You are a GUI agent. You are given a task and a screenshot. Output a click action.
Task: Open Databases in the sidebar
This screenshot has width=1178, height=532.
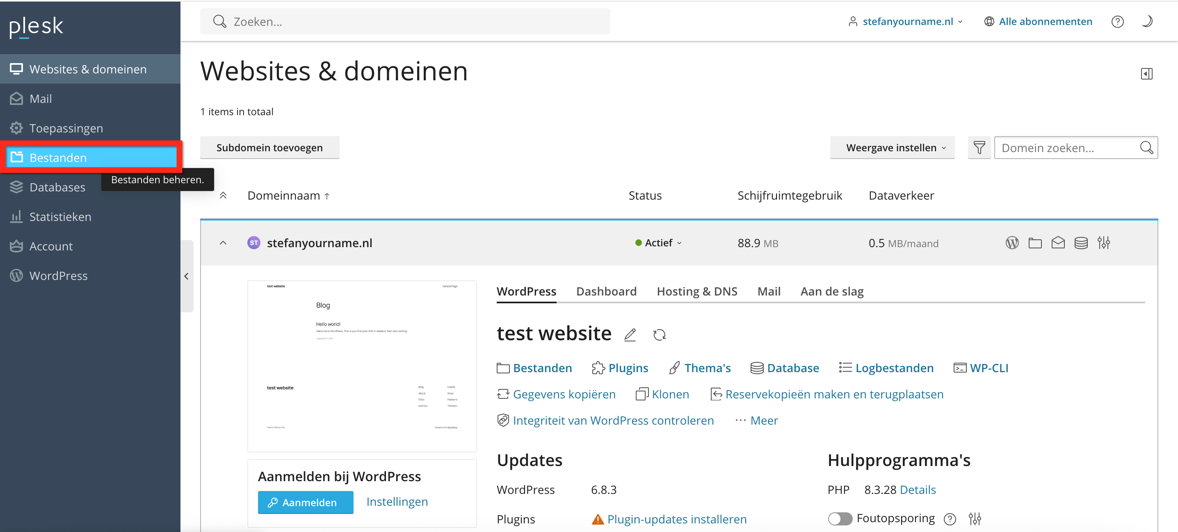point(57,187)
